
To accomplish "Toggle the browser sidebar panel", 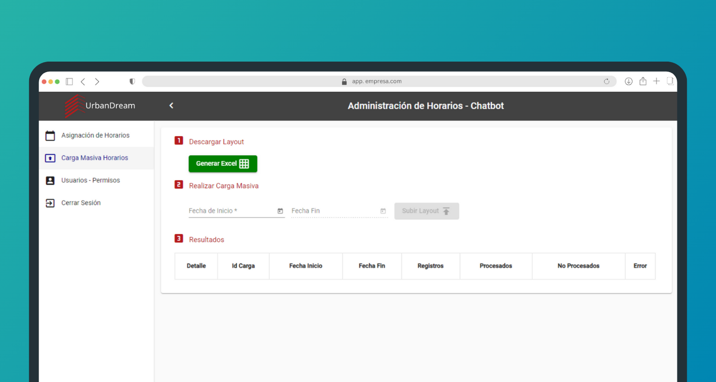I will click(x=69, y=82).
